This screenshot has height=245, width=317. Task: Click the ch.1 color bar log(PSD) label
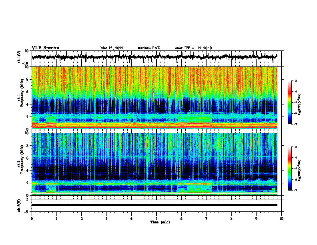[x=300, y=104]
